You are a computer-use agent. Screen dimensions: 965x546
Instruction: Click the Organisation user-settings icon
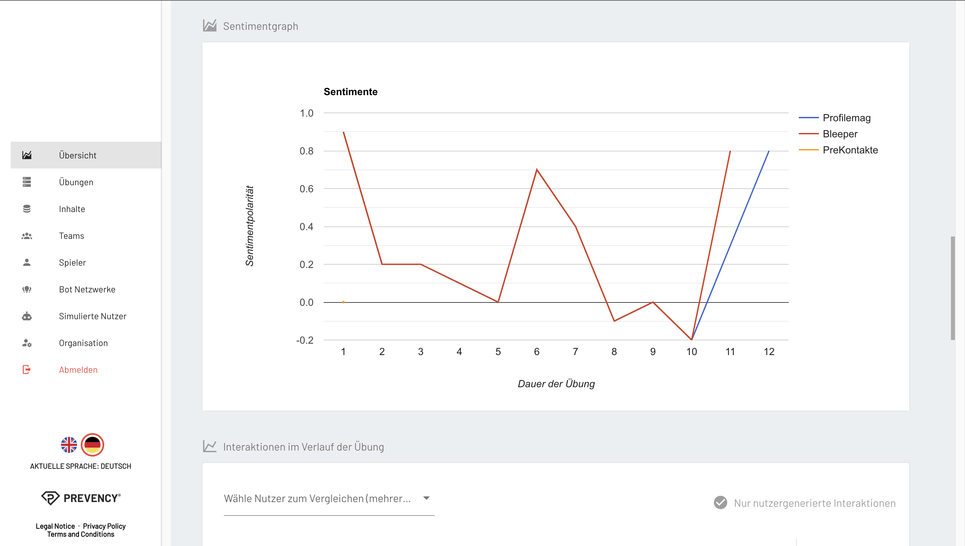[26, 343]
